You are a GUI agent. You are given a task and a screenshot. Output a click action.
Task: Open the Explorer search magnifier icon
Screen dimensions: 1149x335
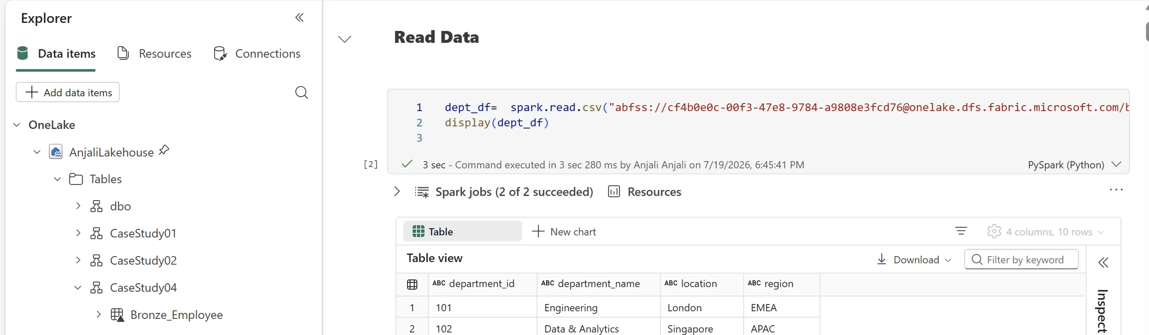302,92
